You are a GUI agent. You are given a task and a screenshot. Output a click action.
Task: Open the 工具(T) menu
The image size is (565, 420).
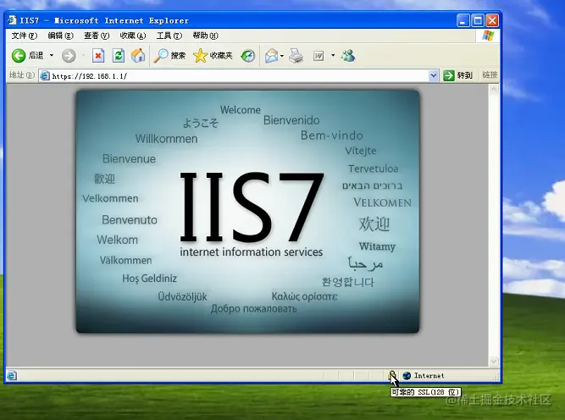pos(169,36)
